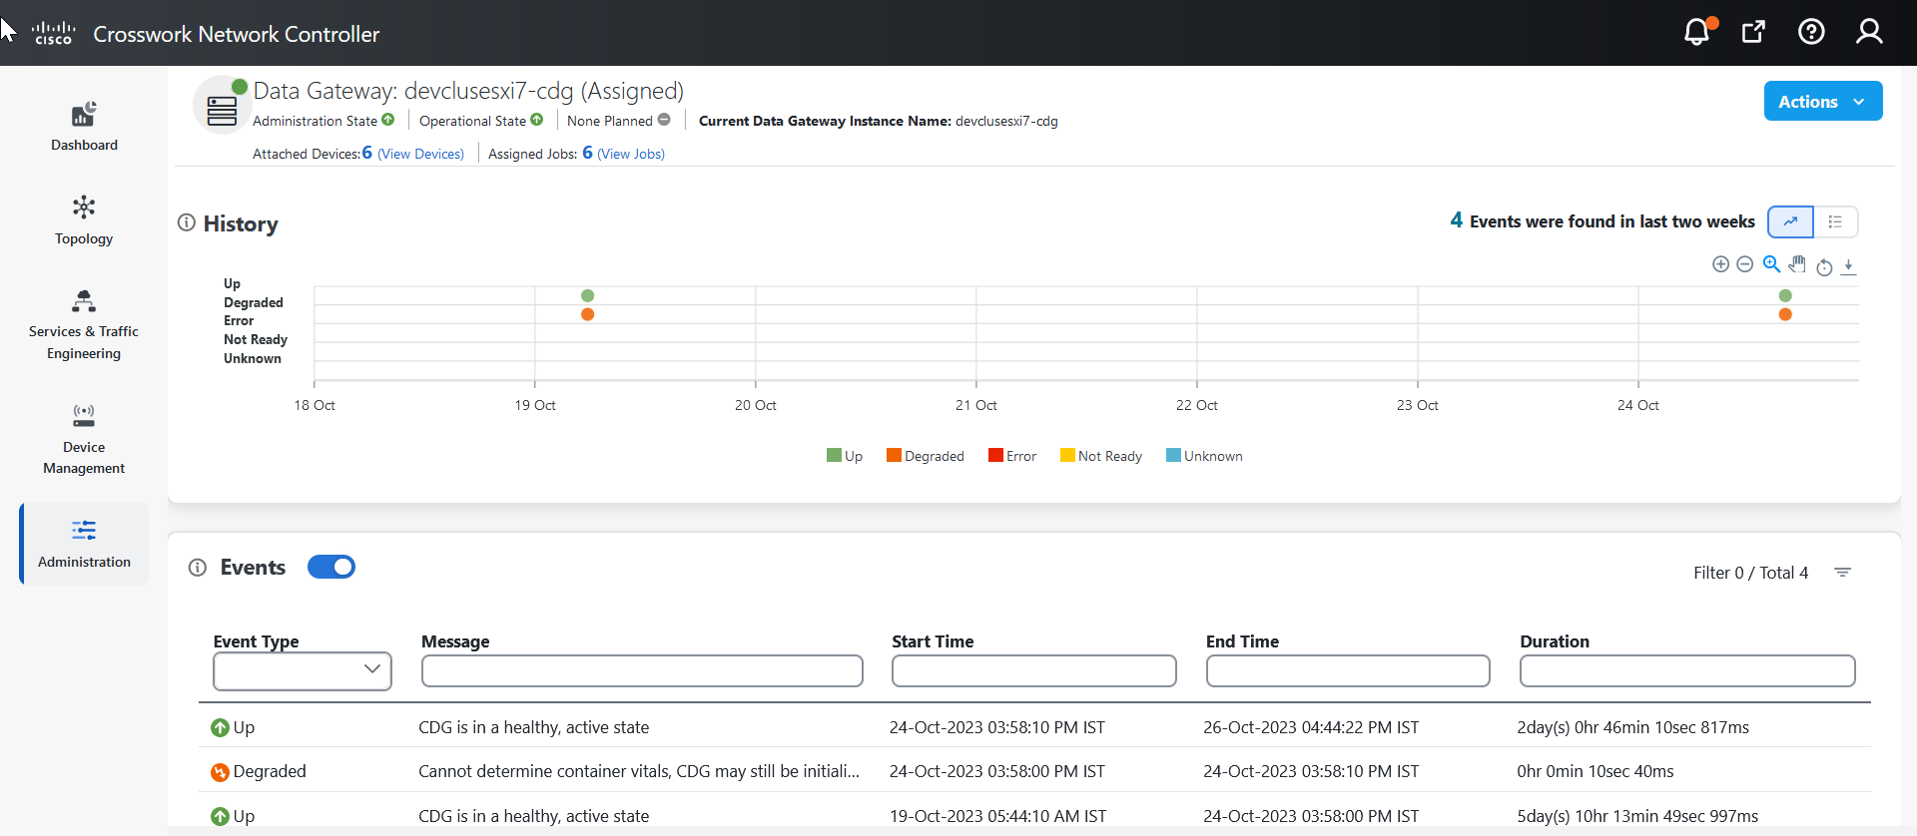Click the Start Time filter field
This screenshot has width=1917, height=836.
click(1034, 671)
